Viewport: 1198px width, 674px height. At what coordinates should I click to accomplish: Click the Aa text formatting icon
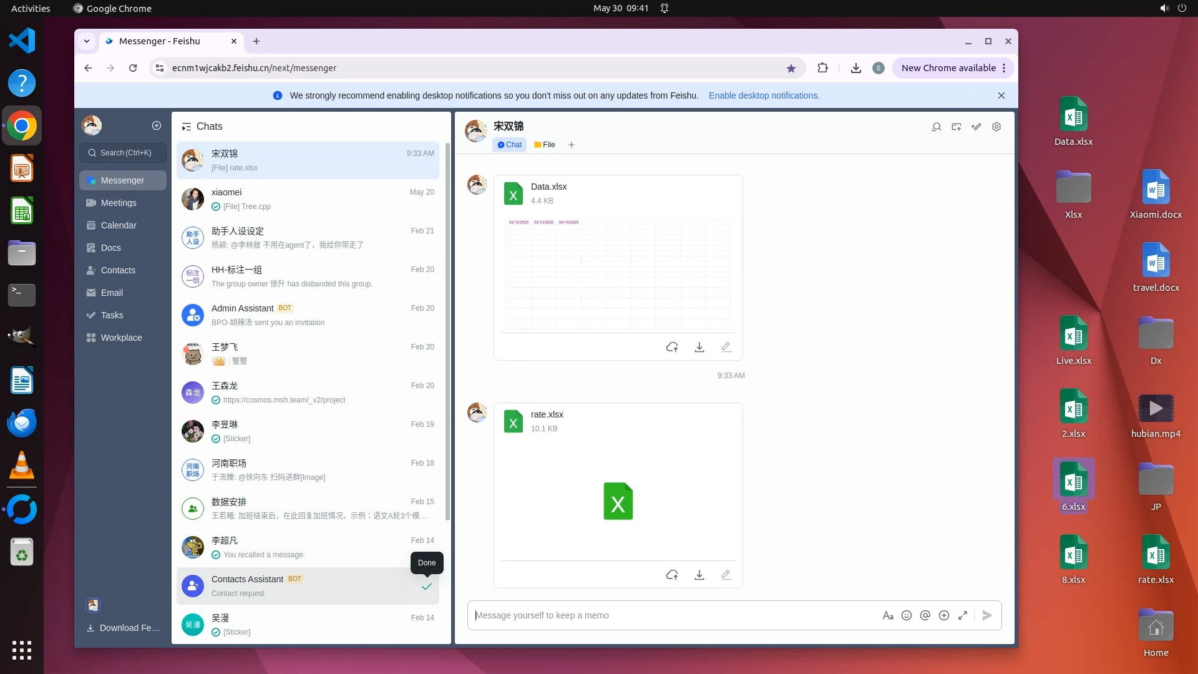click(887, 615)
